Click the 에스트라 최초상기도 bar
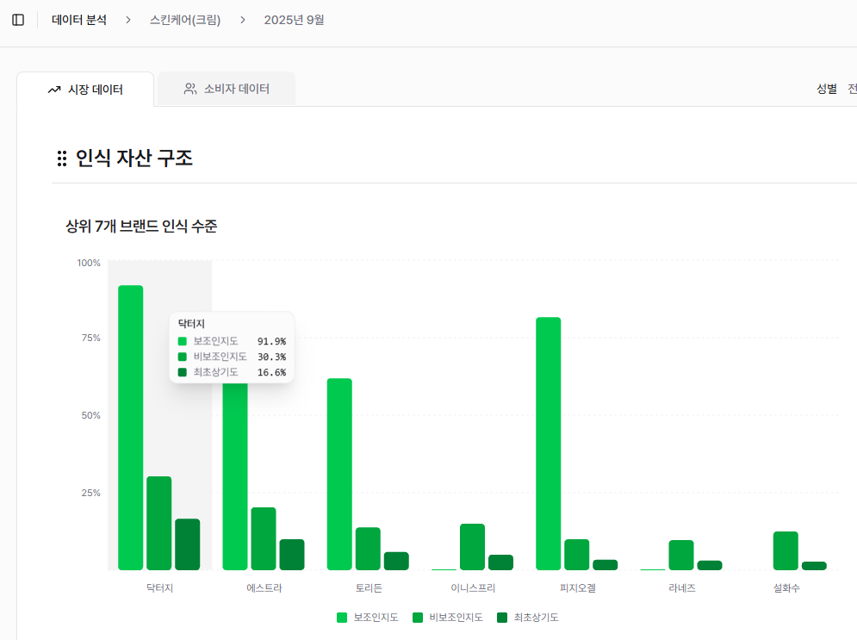 click(x=292, y=555)
